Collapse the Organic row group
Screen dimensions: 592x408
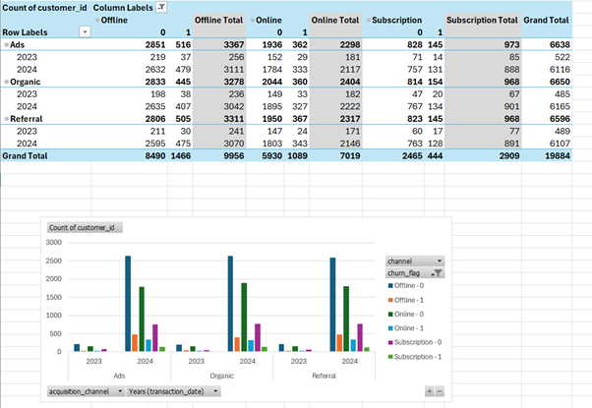click(6, 82)
